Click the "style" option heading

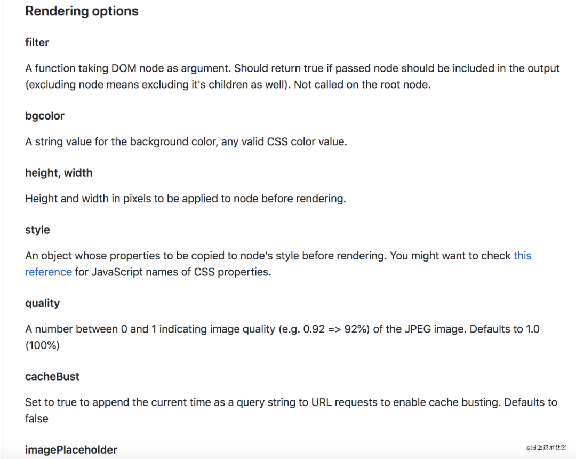[37, 230]
